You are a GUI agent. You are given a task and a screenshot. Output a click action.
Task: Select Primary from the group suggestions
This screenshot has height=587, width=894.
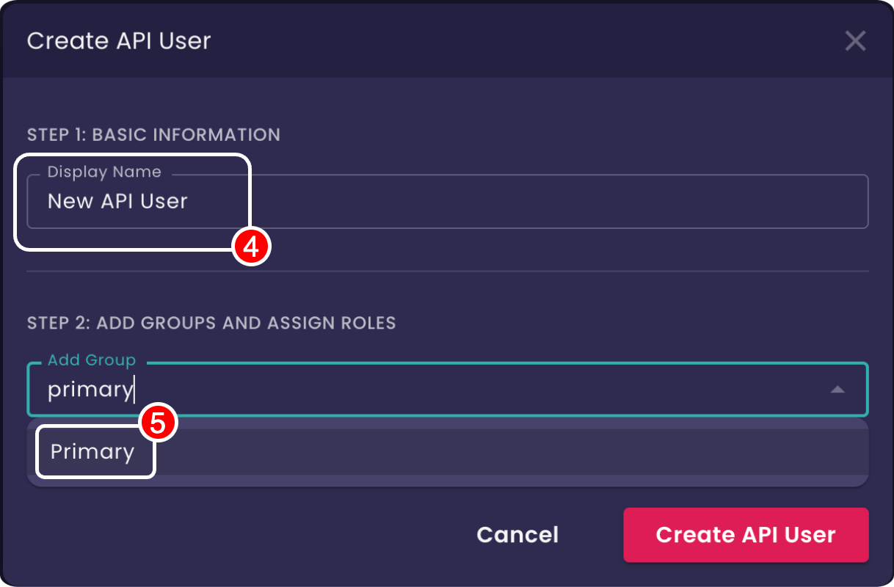[x=95, y=451]
